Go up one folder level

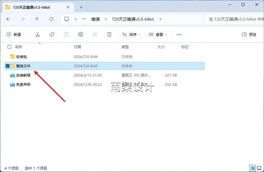pos(37,19)
